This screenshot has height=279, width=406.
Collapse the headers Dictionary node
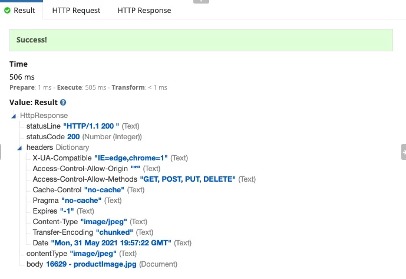tap(19, 148)
